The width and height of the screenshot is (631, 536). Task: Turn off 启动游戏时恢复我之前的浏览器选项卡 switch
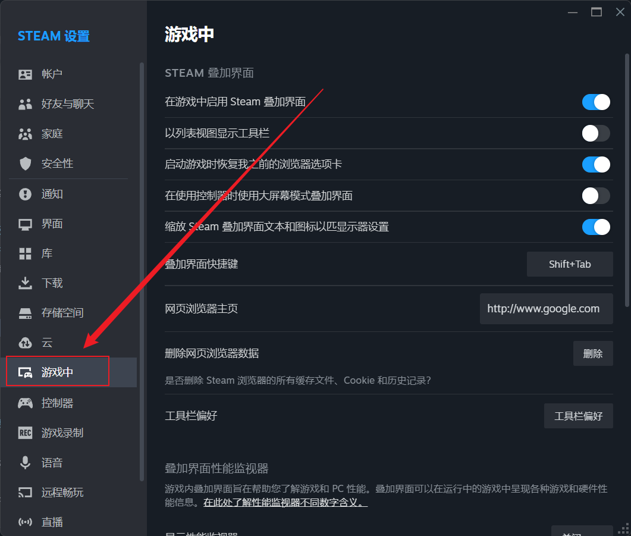(596, 165)
